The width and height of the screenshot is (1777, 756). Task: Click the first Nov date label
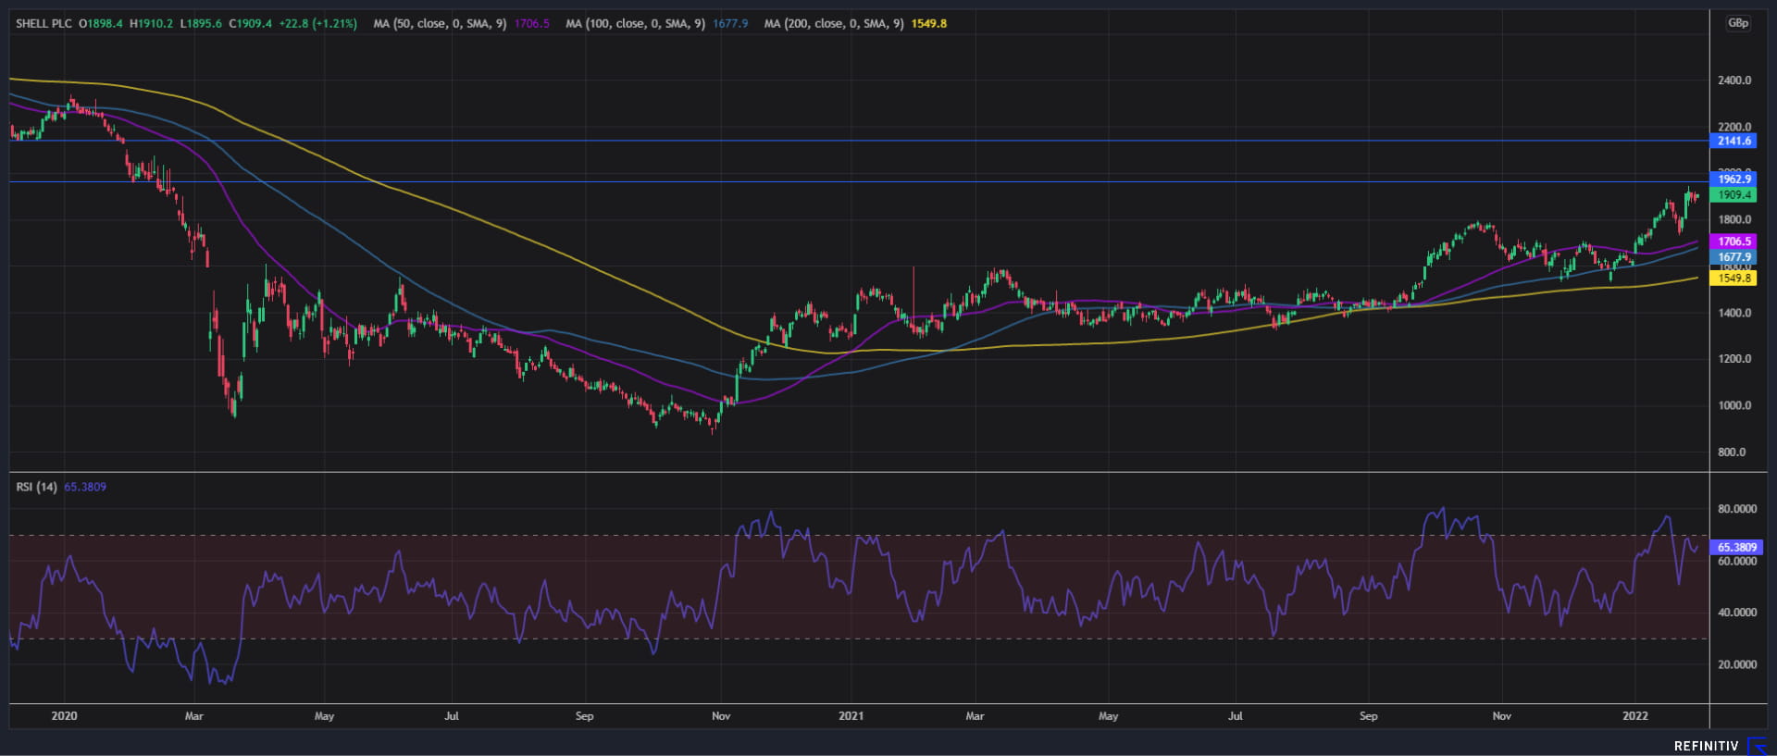pos(721,716)
